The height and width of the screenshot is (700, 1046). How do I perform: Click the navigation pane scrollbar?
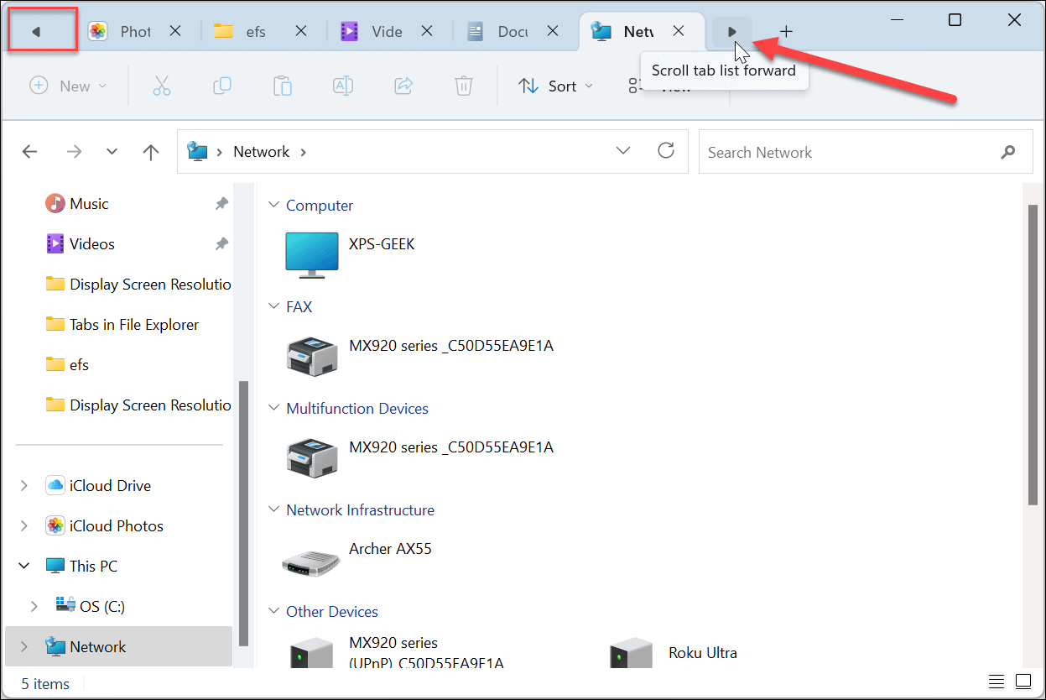click(244, 513)
